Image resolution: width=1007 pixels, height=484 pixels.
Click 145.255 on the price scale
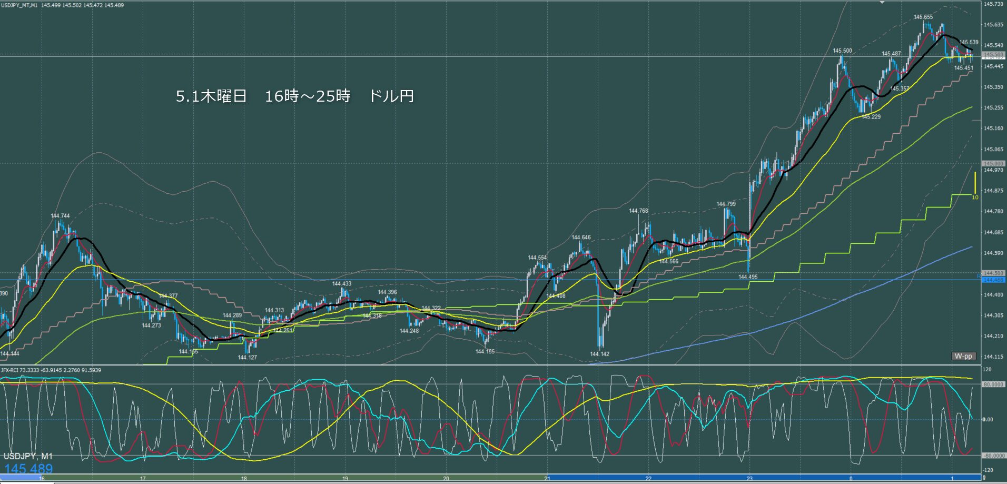[x=993, y=107]
